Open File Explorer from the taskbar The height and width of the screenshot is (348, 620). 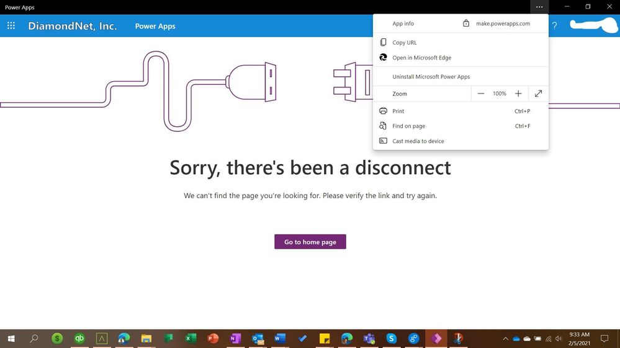146,339
